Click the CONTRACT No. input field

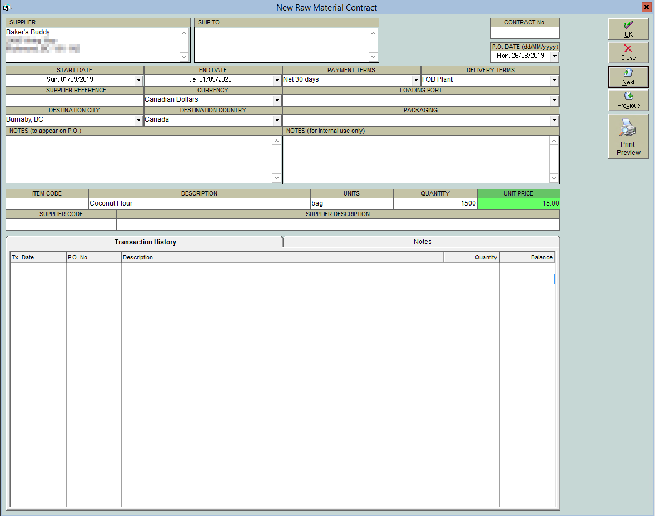(525, 33)
